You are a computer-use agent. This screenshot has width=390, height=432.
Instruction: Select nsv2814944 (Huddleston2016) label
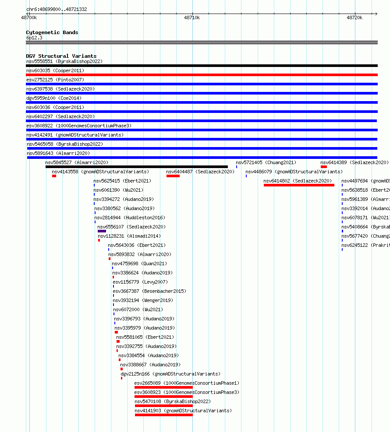click(130, 218)
